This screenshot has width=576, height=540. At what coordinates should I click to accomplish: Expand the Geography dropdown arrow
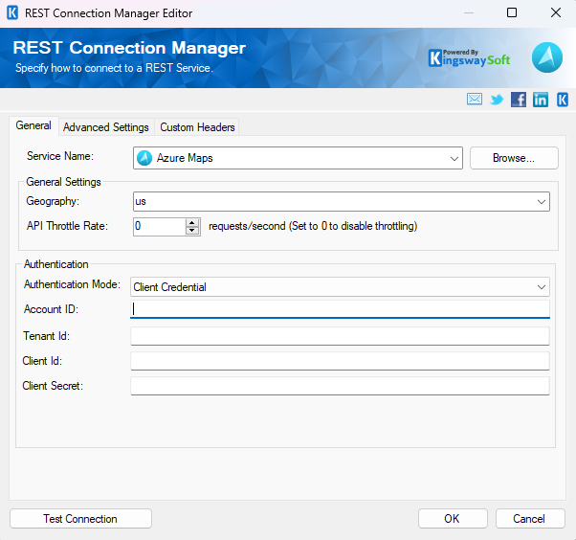(542, 201)
